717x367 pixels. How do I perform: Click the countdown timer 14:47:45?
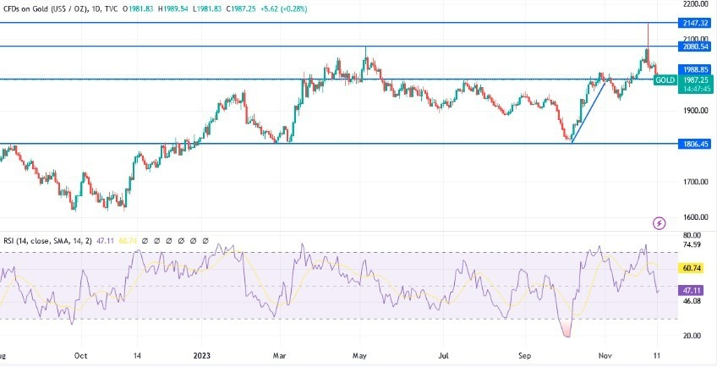pos(696,89)
